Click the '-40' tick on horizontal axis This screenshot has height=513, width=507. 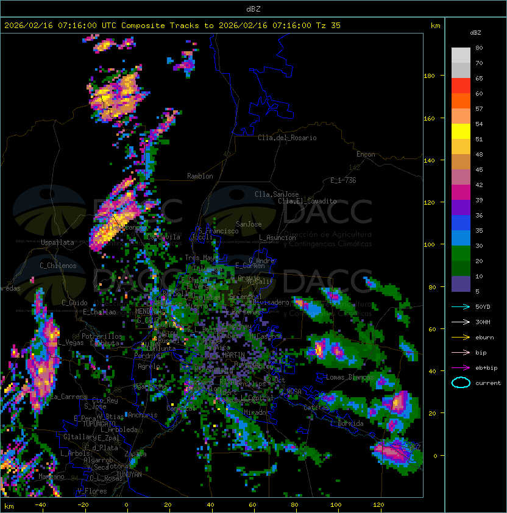click(40, 505)
